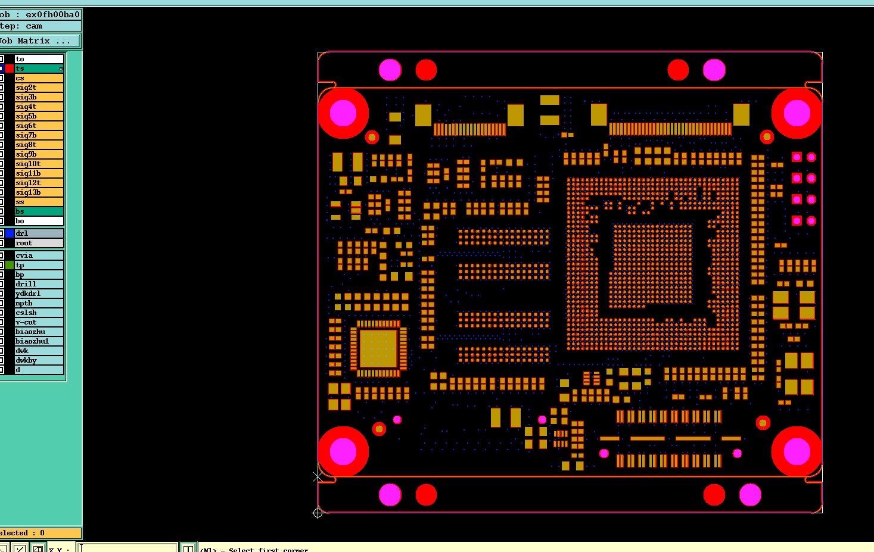Toggle the checkbox for layer bs
The width and height of the screenshot is (874, 552).
[x=2, y=211]
